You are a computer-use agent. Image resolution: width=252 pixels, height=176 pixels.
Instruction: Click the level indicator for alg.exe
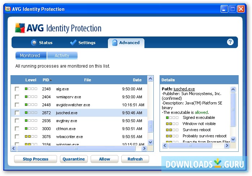[x=31, y=89]
